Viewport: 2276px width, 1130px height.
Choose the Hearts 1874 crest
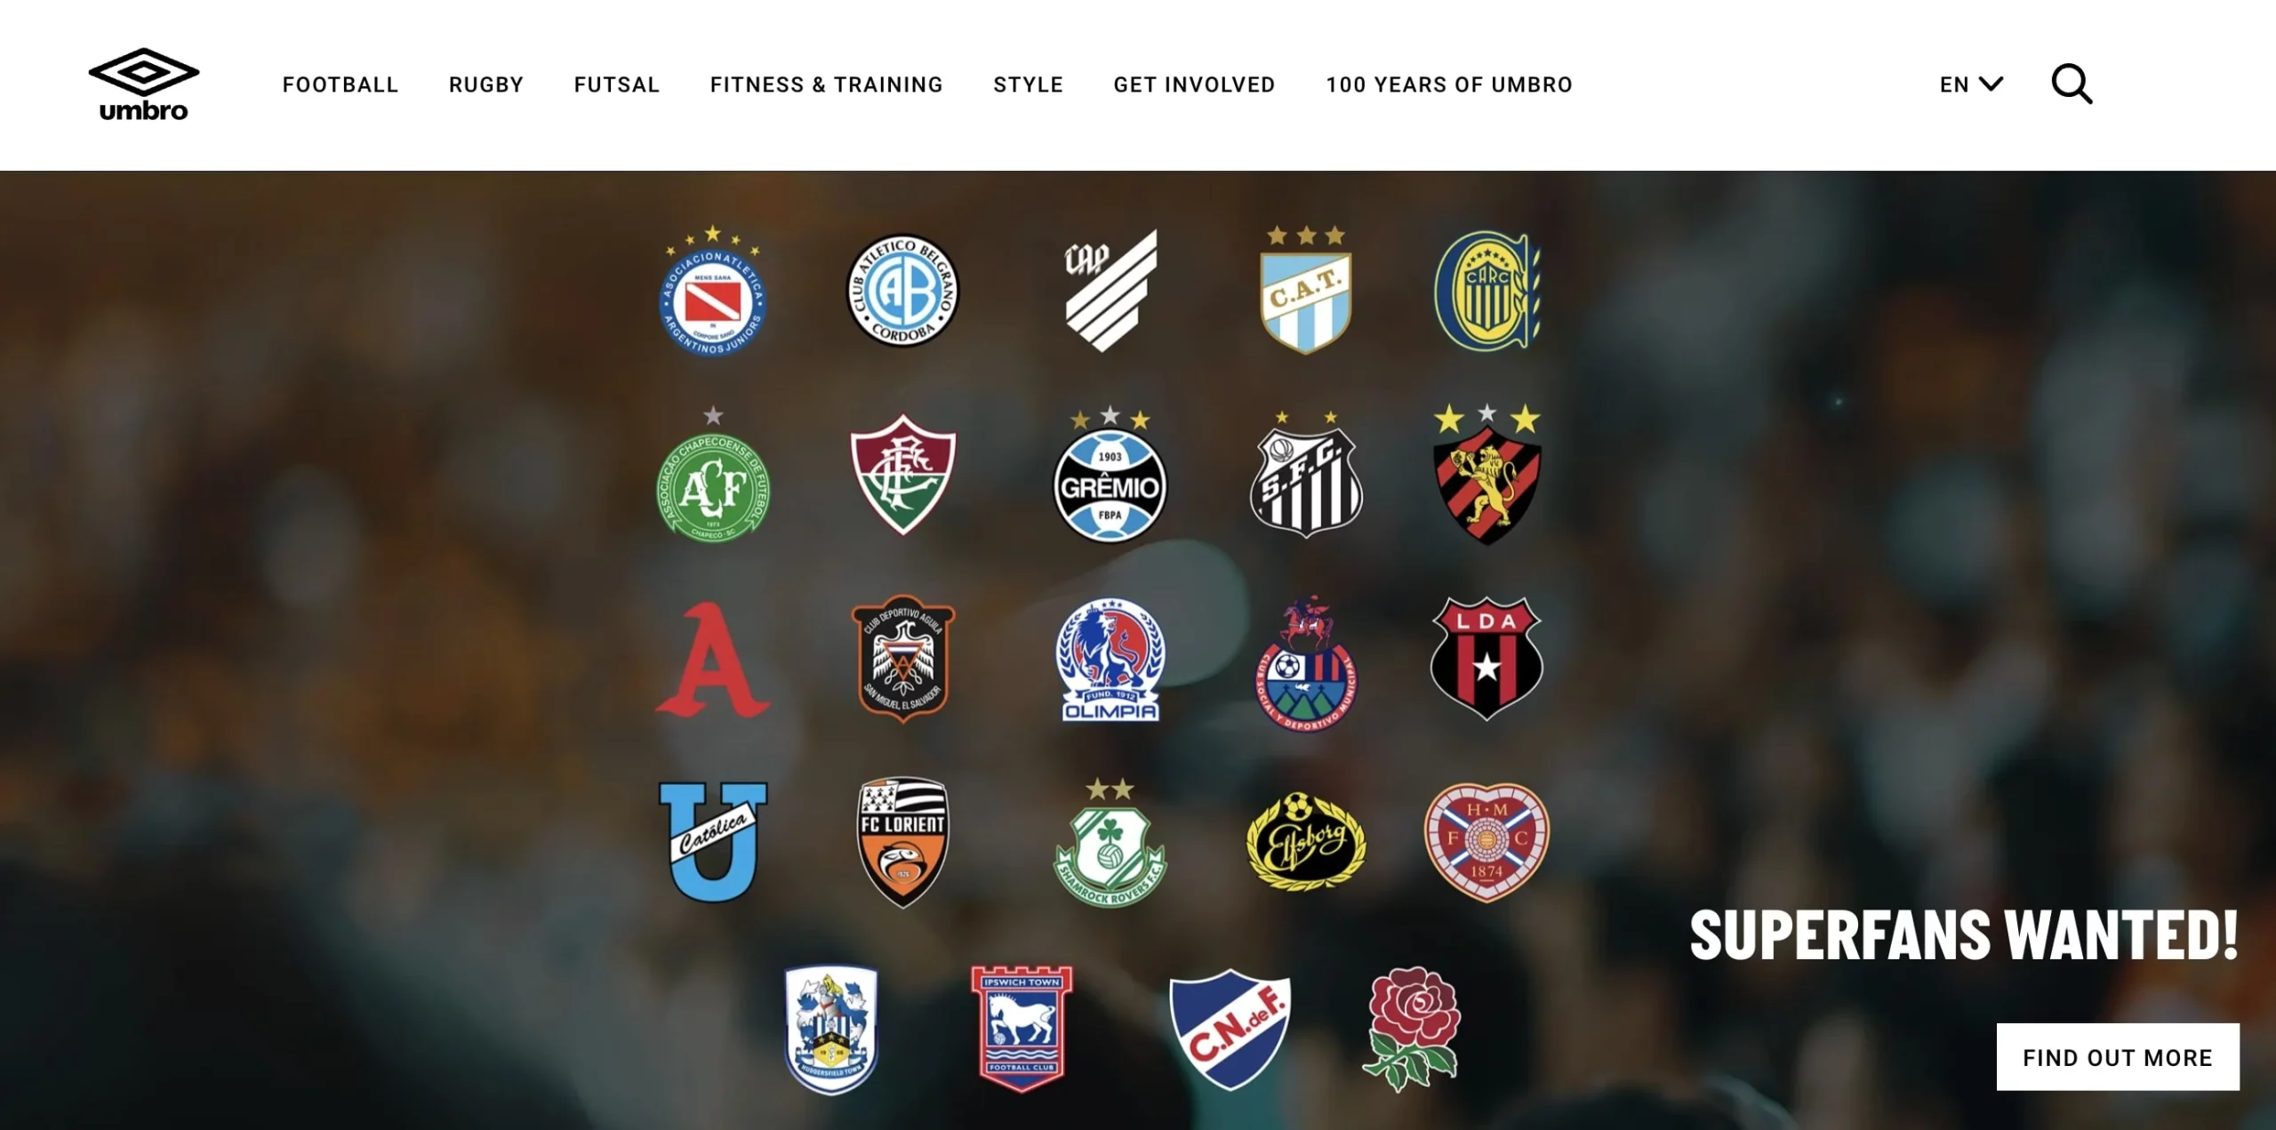click(1487, 842)
